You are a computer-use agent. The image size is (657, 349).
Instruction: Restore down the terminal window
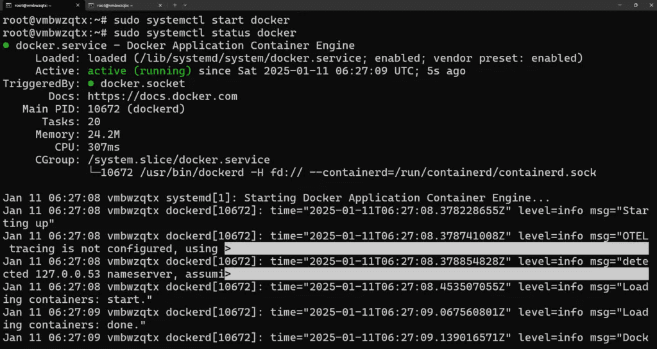pos(635,5)
